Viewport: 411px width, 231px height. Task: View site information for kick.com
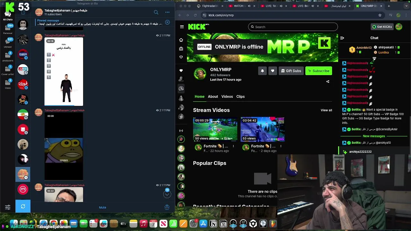204,15
